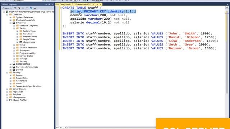Click 'nombre varchar(200) not null' line
This screenshot has width=230, height=129.
[99, 15]
